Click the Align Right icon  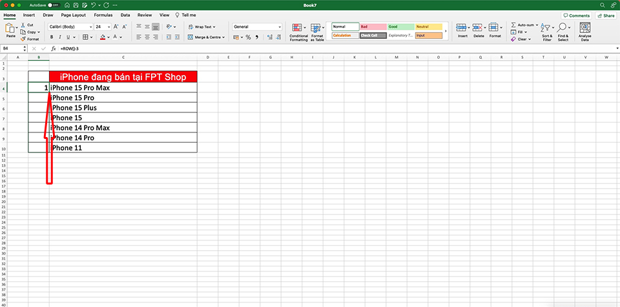[x=156, y=37]
